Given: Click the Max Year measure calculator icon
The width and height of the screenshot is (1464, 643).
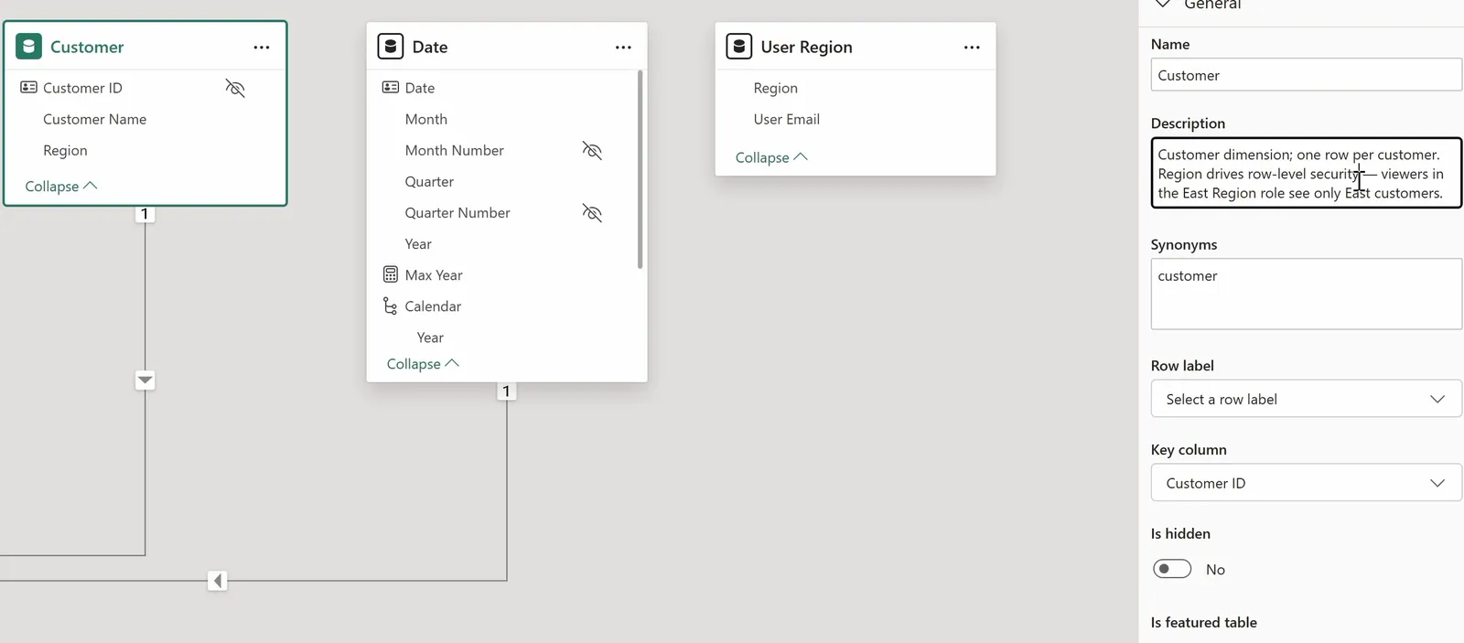Looking at the screenshot, I should coord(391,274).
